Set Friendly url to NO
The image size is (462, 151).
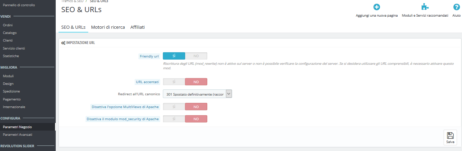point(196,56)
